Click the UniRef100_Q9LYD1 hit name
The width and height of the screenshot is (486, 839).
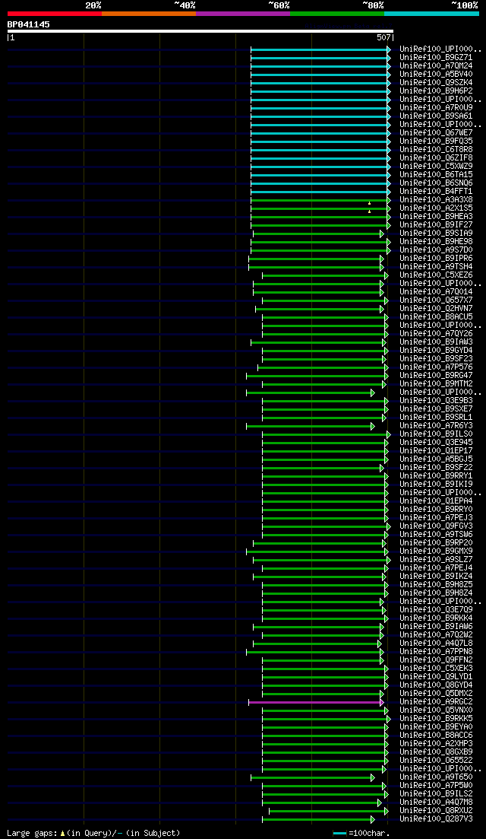pos(436,676)
